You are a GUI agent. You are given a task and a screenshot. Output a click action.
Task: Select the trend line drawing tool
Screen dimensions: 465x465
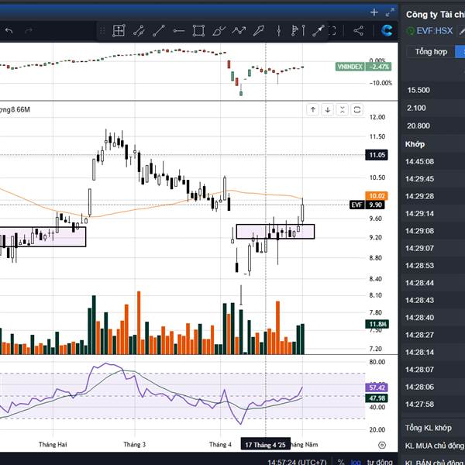[159, 30]
